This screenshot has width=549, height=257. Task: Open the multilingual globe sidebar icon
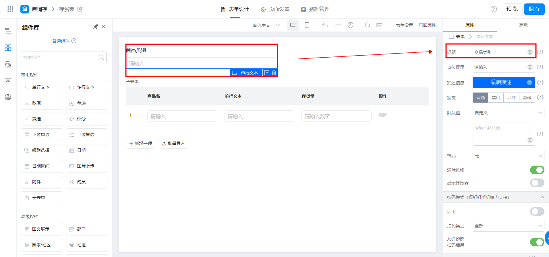point(8,97)
